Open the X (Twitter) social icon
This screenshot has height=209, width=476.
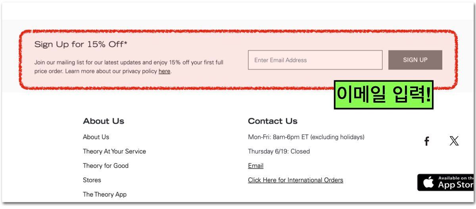454,141
